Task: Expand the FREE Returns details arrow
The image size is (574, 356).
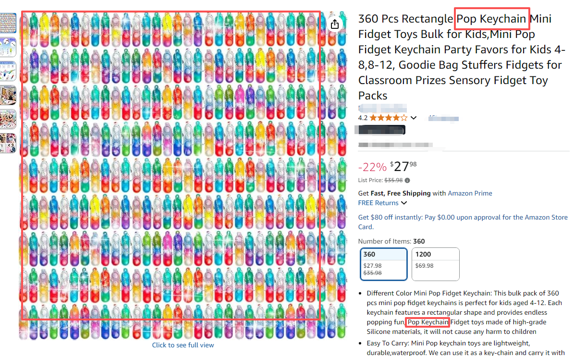Action: click(404, 203)
